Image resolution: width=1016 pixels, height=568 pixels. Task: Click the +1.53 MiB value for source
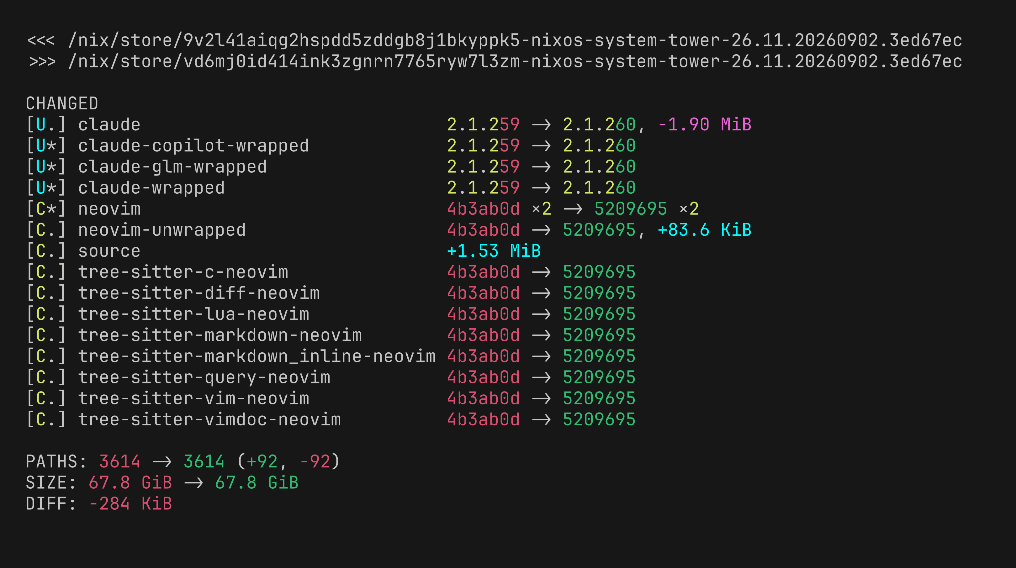pos(493,251)
